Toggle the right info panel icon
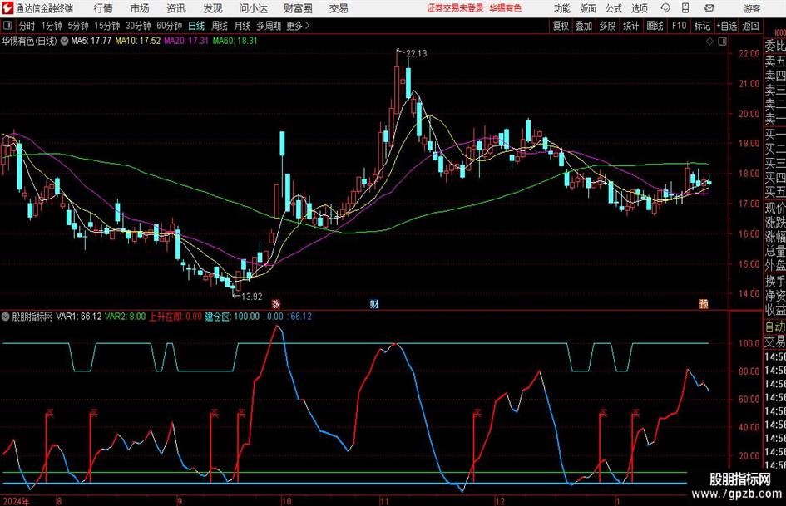 722,42
